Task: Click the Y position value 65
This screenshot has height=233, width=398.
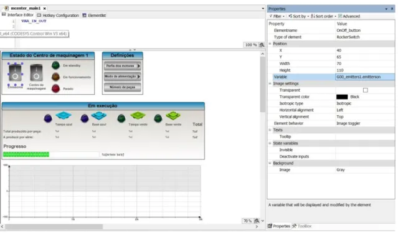Action: tap(365, 57)
